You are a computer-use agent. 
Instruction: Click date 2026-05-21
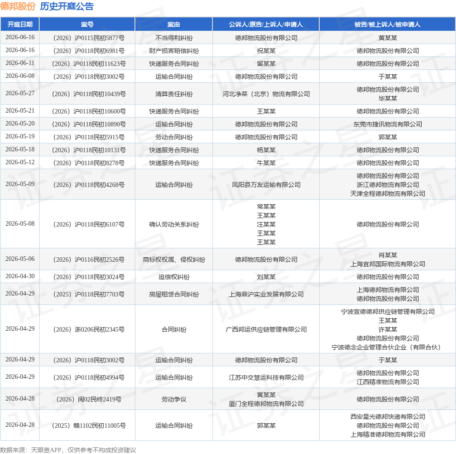[x=20, y=111]
